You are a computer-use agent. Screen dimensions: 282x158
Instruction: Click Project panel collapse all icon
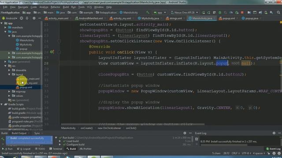(x=27, y=18)
